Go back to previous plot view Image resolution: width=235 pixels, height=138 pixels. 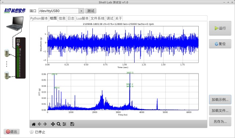click(40, 124)
